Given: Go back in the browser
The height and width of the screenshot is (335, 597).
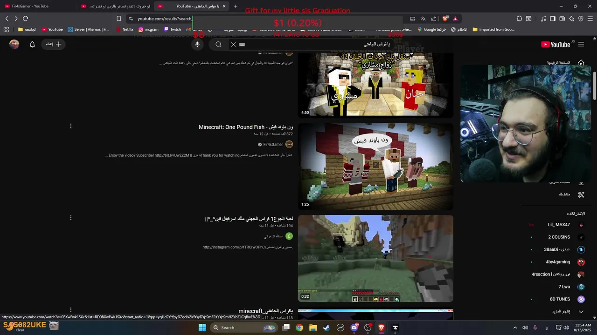Looking at the screenshot, I should (x=7, y=19).
